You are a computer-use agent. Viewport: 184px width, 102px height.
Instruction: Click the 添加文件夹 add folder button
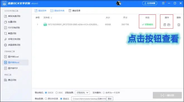coord(57,11)
